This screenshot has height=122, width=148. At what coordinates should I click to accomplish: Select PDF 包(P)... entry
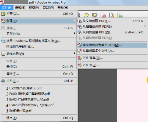[112, 65]
